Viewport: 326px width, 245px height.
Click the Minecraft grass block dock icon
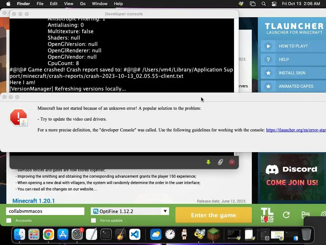213,234
